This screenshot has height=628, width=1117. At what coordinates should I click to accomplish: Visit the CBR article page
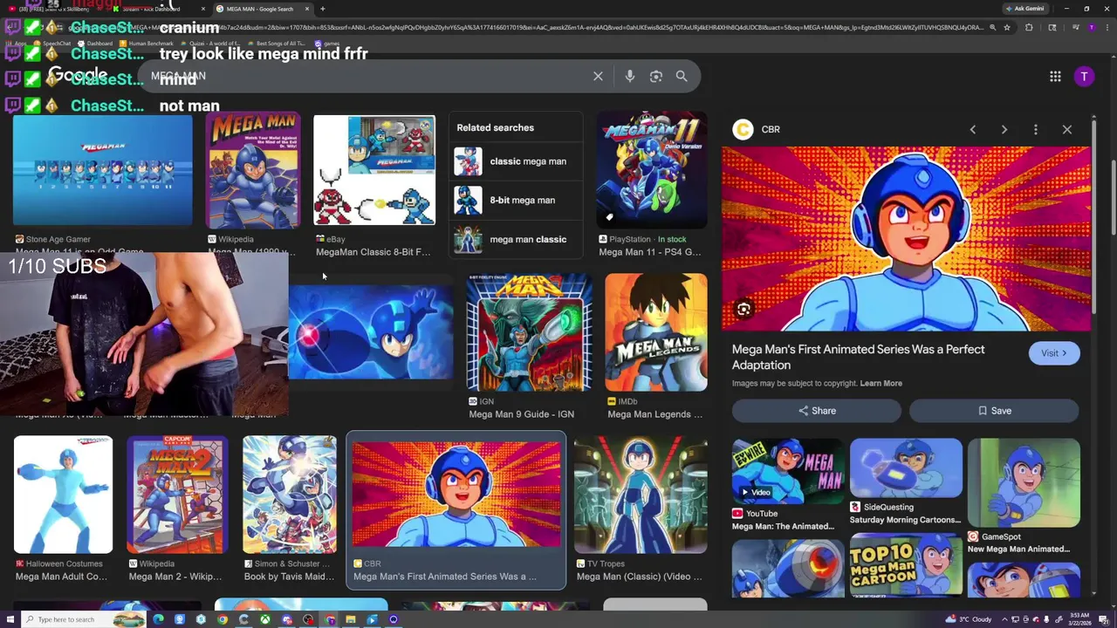point(1054,353)
